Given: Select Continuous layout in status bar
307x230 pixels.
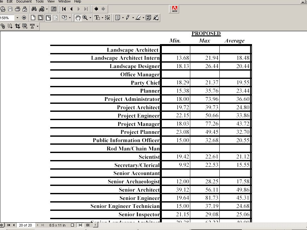Looking at the screenshot, I should (80, 225).
